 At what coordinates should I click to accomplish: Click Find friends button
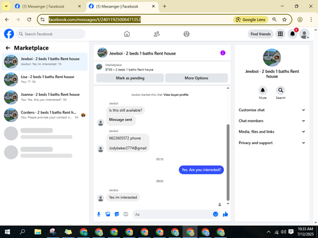261,34
